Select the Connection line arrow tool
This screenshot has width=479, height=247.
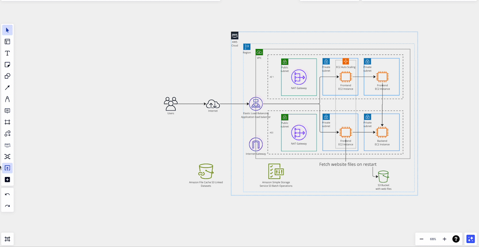(7, 88)
